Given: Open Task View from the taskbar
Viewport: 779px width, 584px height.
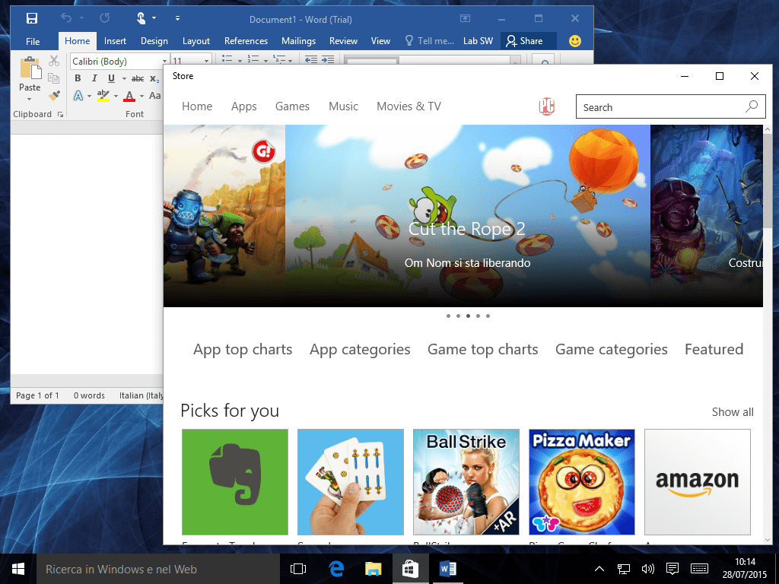Looking at the screenshot, I should click(x=298, y=569).
